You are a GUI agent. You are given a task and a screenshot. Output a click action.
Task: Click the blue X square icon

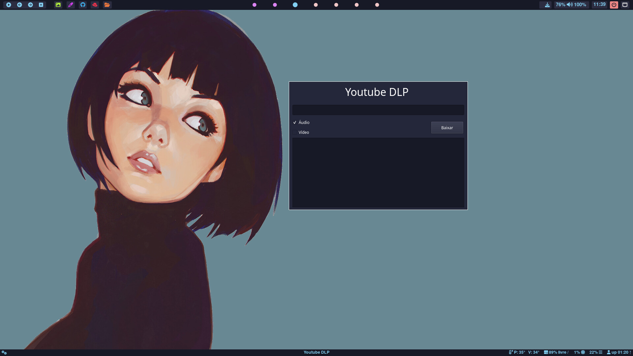(x=41, y=5)
